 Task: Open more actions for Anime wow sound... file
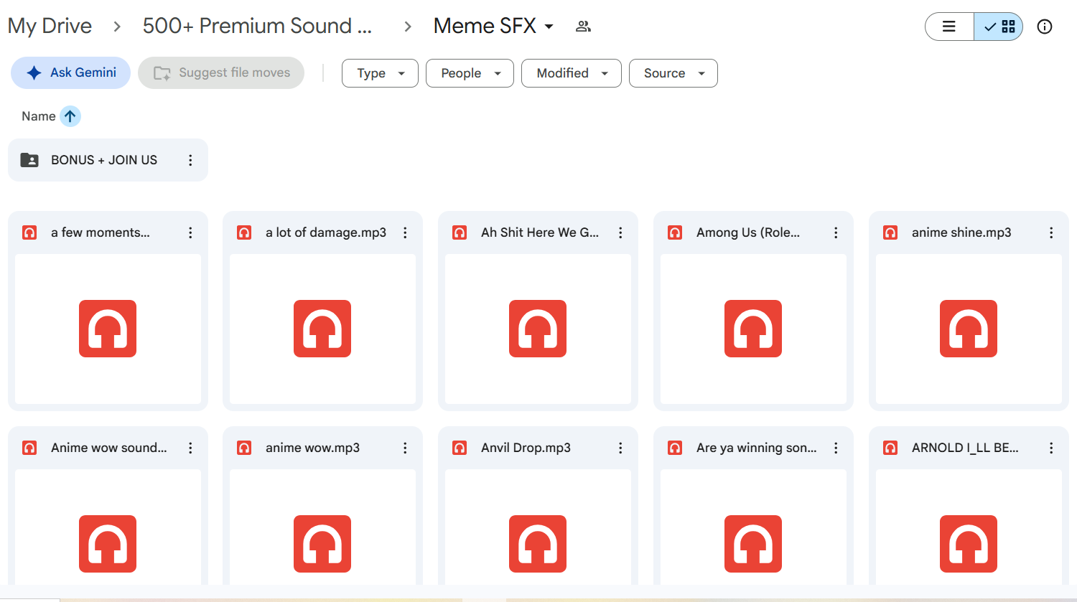190,448
